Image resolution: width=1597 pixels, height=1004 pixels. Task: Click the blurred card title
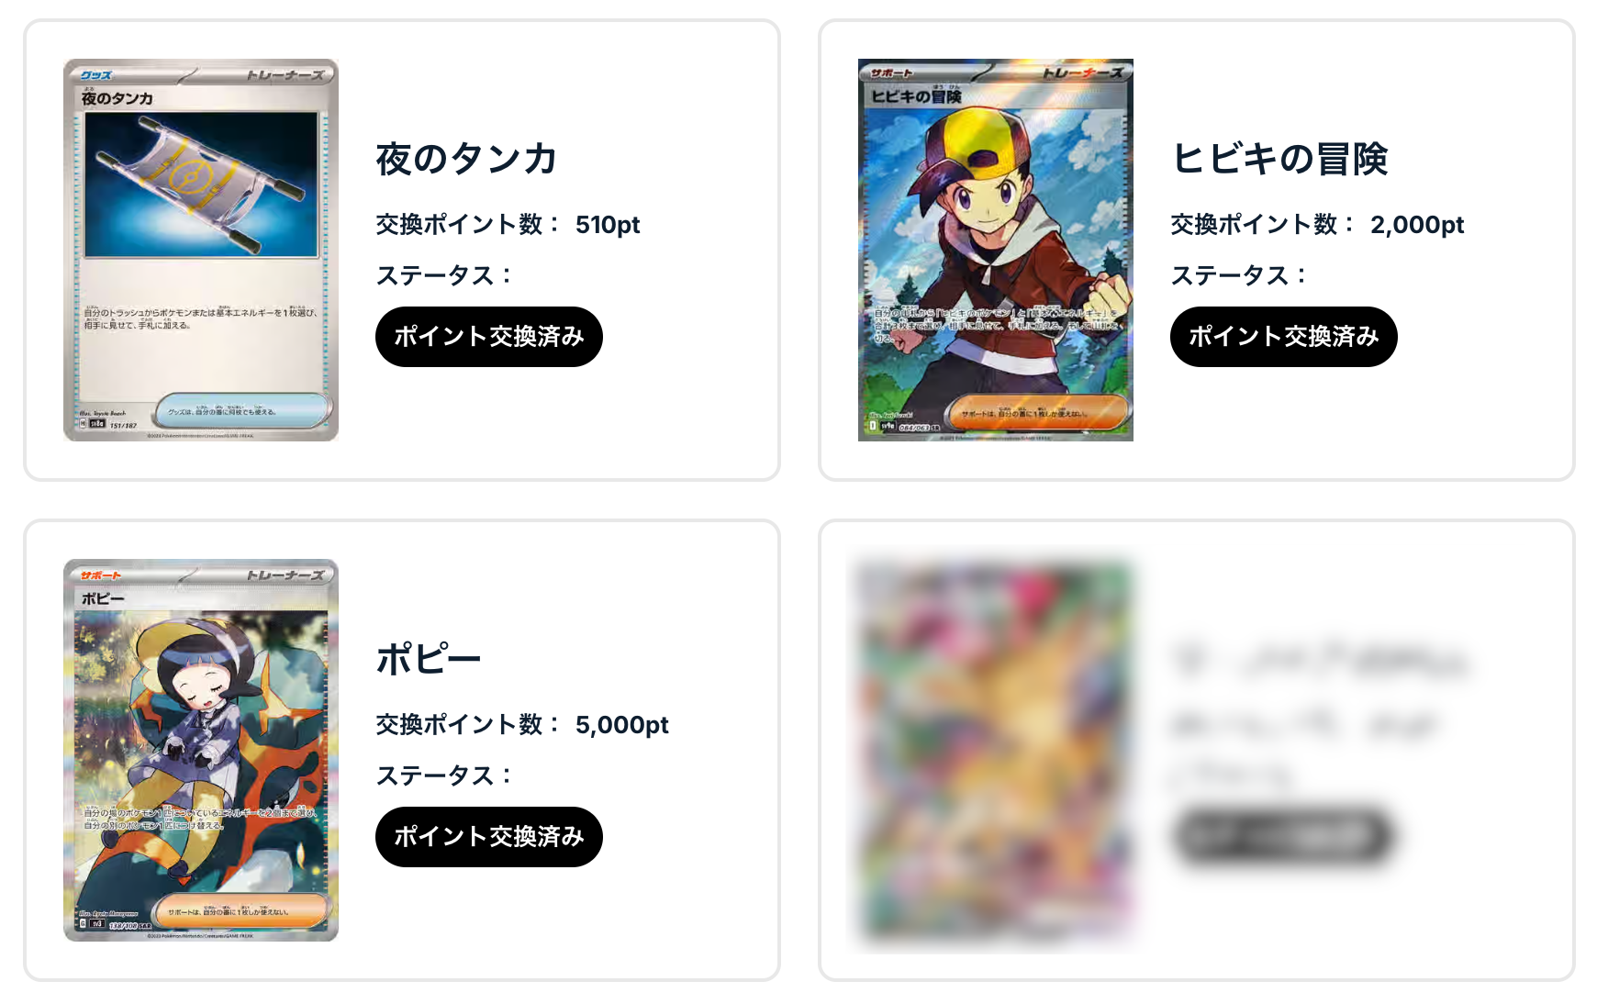click(x=1320, y=659)
